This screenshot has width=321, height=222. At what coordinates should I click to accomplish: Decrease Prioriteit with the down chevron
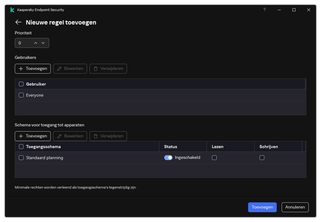(43, 43)
